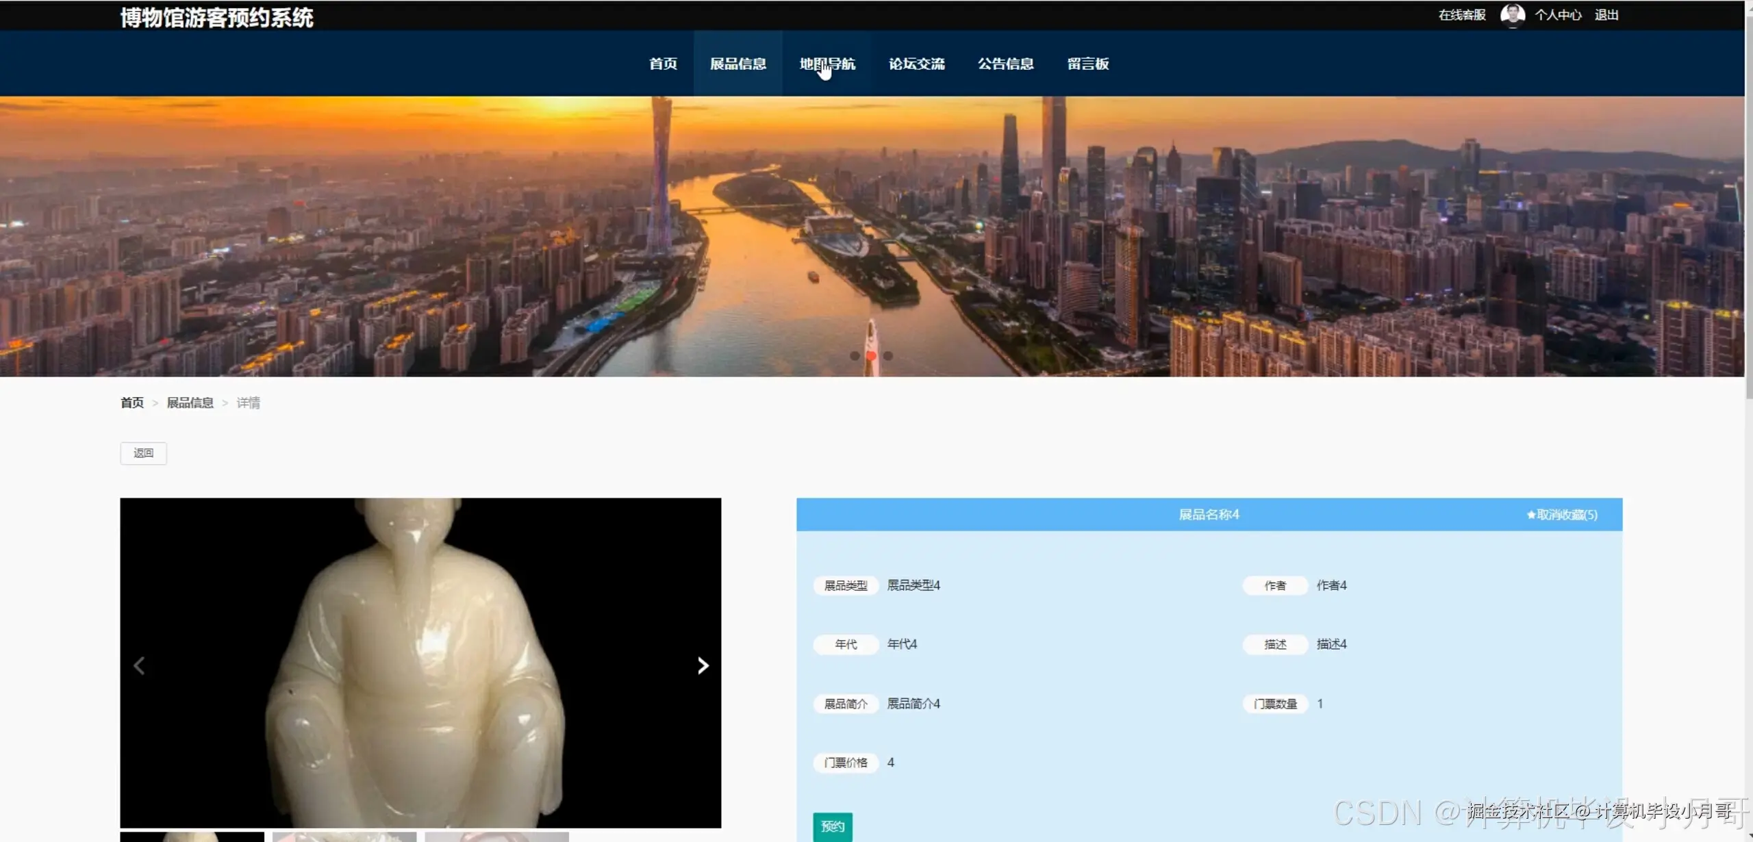The width and height of the screenshot is (1753, 842).
Task: Go to 地图导航 menu item
Action: point(827,64)
